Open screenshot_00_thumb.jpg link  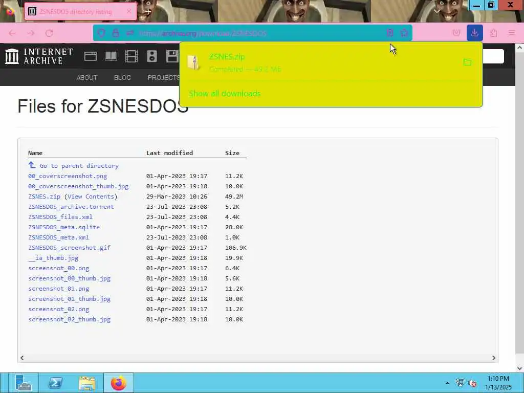tap(69, 278)
